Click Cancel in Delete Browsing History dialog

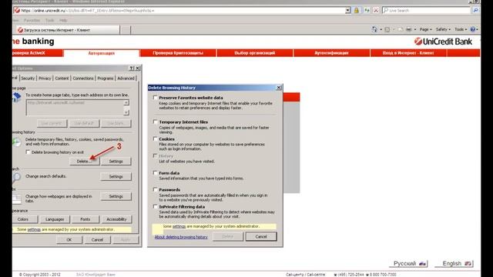click(x=261, y=236)
